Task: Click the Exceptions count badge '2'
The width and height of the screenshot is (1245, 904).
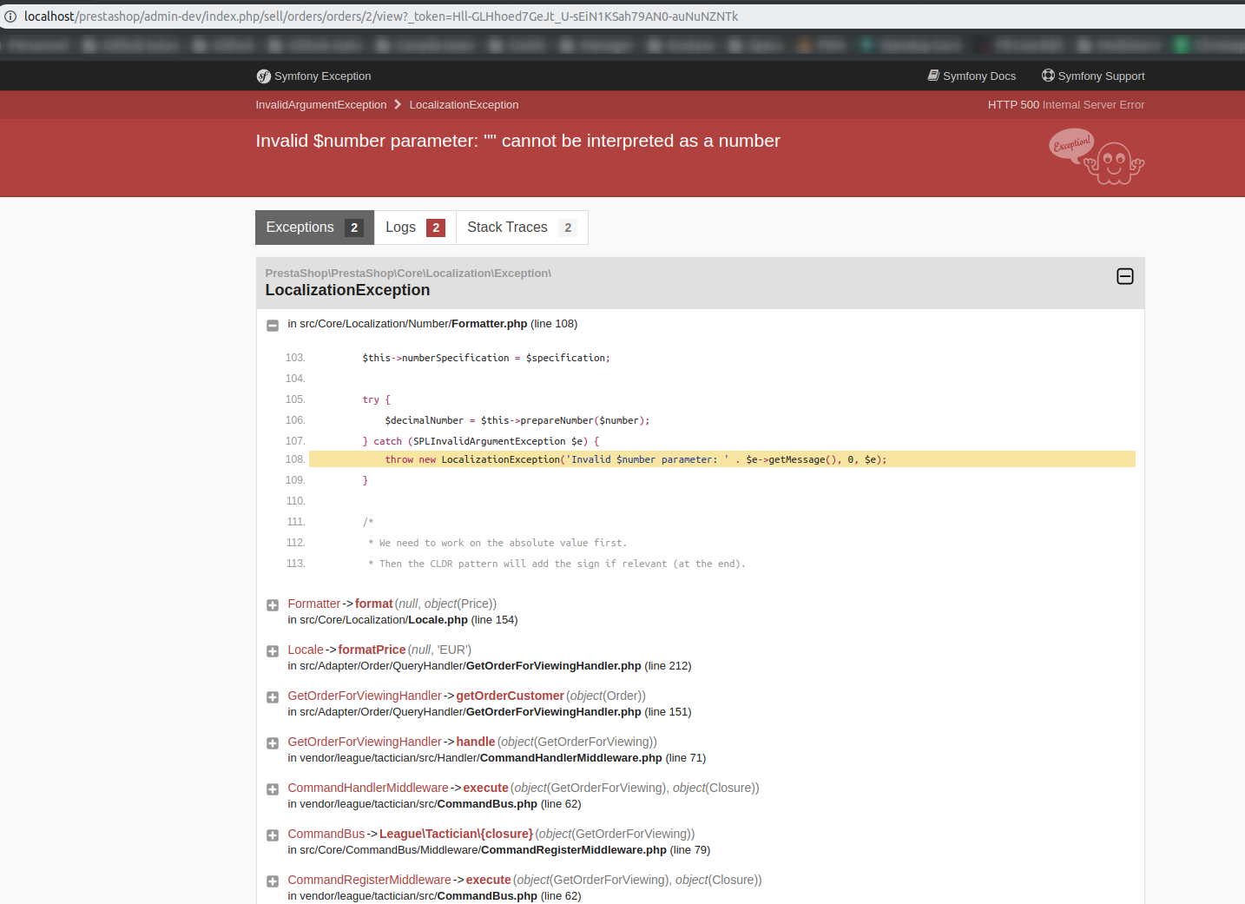Action: [x=354, y=228]
